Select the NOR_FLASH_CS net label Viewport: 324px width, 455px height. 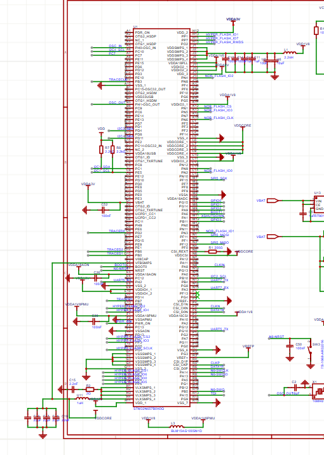pyautogui.click(x=218, y=106)
